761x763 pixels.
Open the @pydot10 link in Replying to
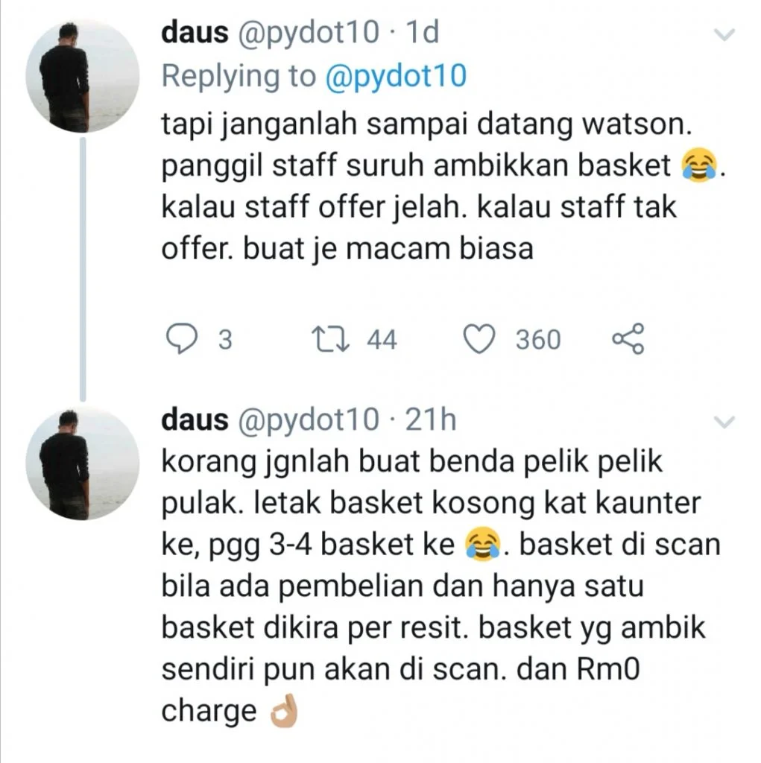pos(396,76)
